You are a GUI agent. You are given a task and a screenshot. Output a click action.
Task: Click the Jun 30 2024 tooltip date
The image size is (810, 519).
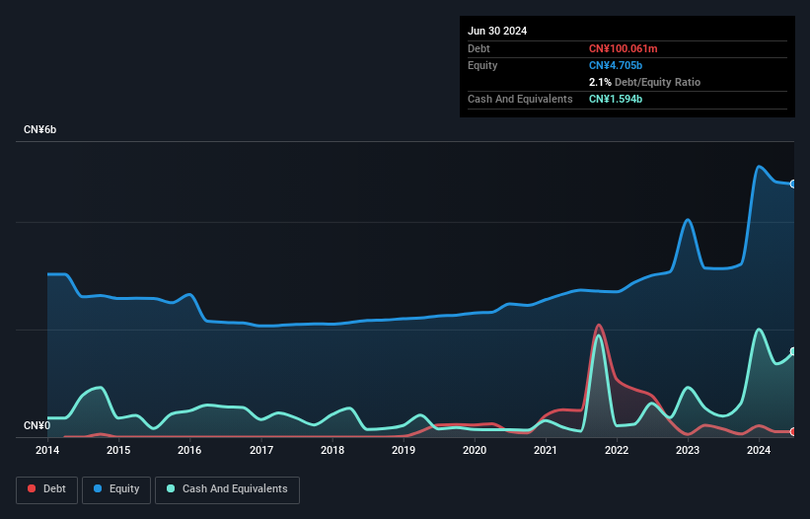(497, 31)
